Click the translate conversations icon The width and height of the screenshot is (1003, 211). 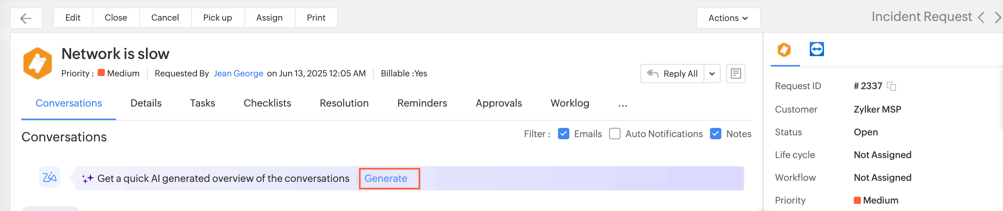[x=49, y=178]
